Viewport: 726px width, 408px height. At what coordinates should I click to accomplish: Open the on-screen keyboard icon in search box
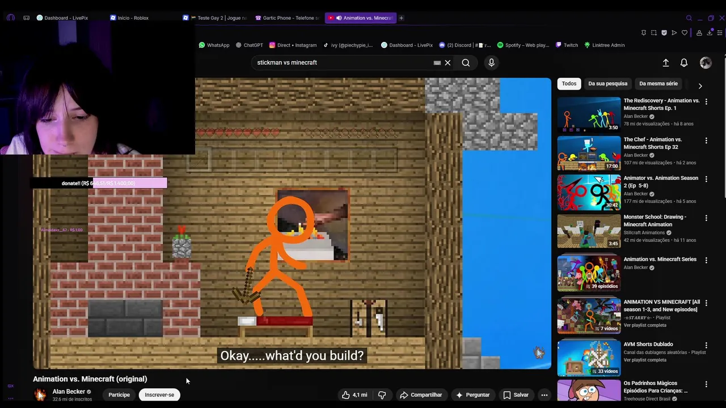(437, 63)
